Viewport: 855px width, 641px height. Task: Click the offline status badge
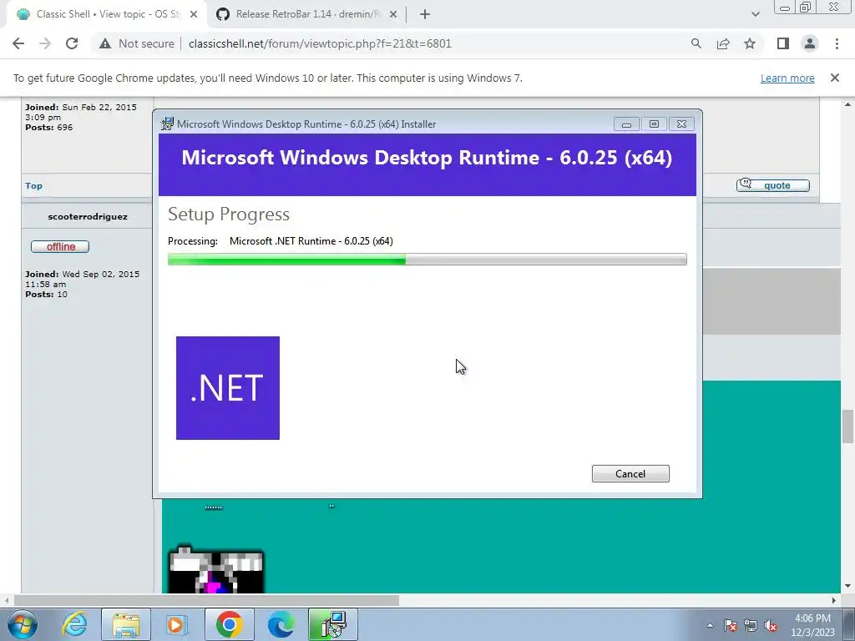60,247
